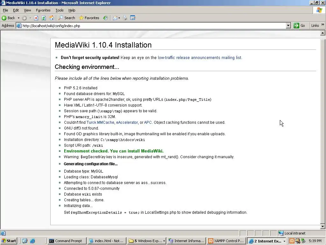Image resolution: width=326 pixels, height=245 pixels.
Task: Expand the Windows Explorer taskbar group arrow
Action: pos(164,241)
